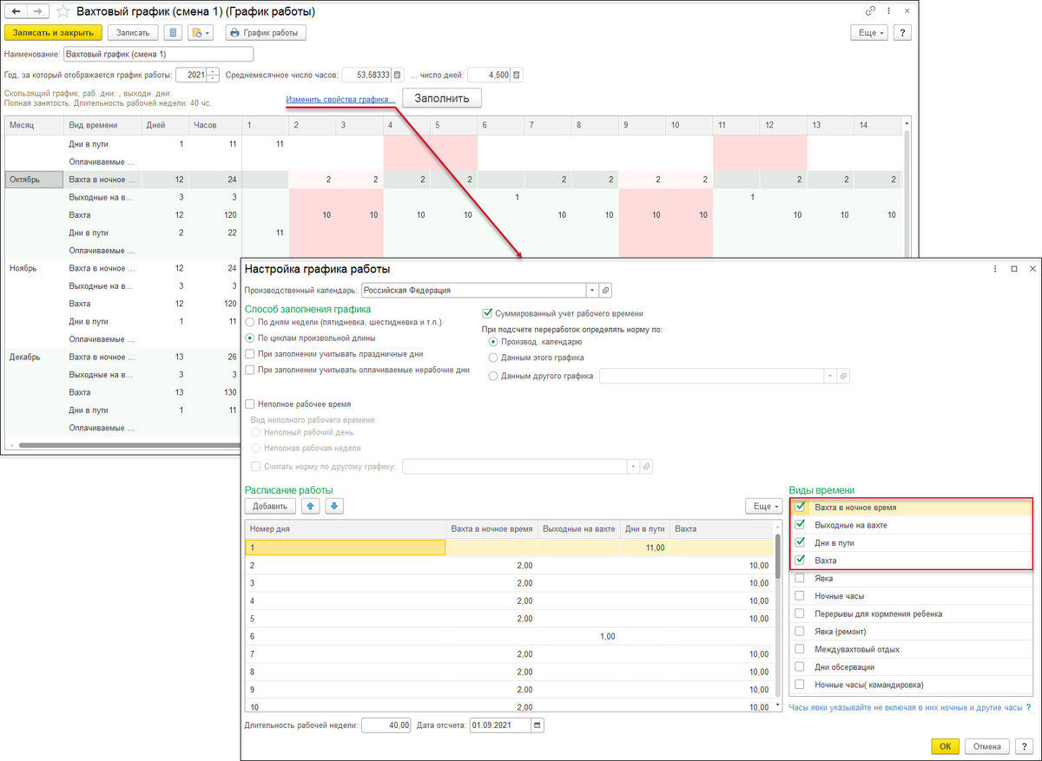This screenshot has height=761, width=1042.
Task: Select fill by days of week option
Action: (x=250, y=323)
